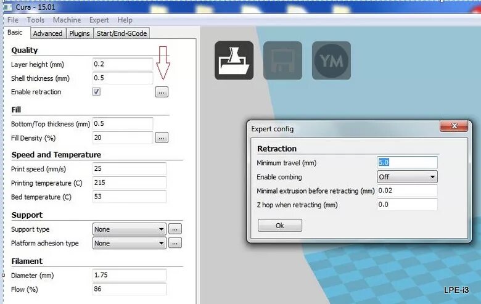Click the Bed temperature input field
This screenshot has width=481, height=304.
129,197
